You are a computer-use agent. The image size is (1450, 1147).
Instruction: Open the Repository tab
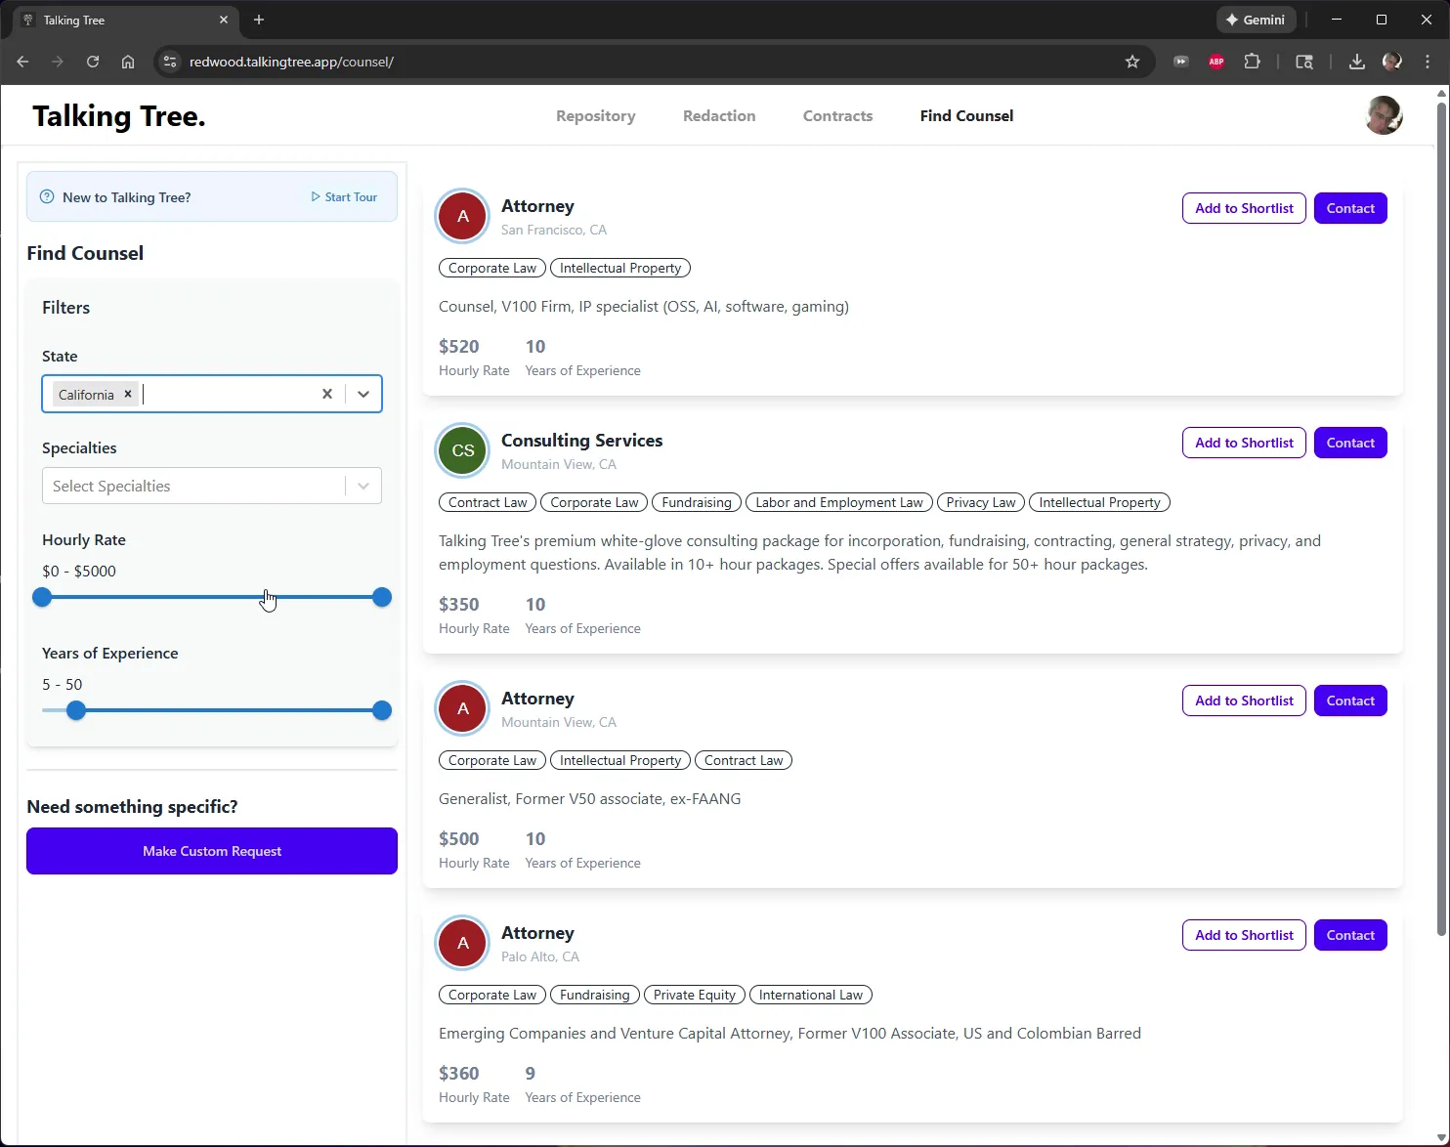point(596,115)
